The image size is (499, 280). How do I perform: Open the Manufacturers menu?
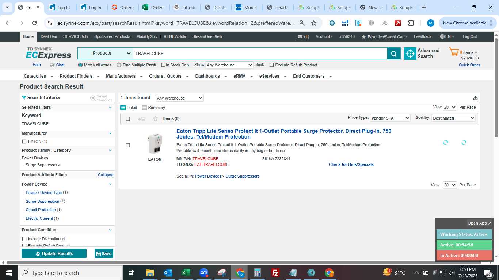124,76
